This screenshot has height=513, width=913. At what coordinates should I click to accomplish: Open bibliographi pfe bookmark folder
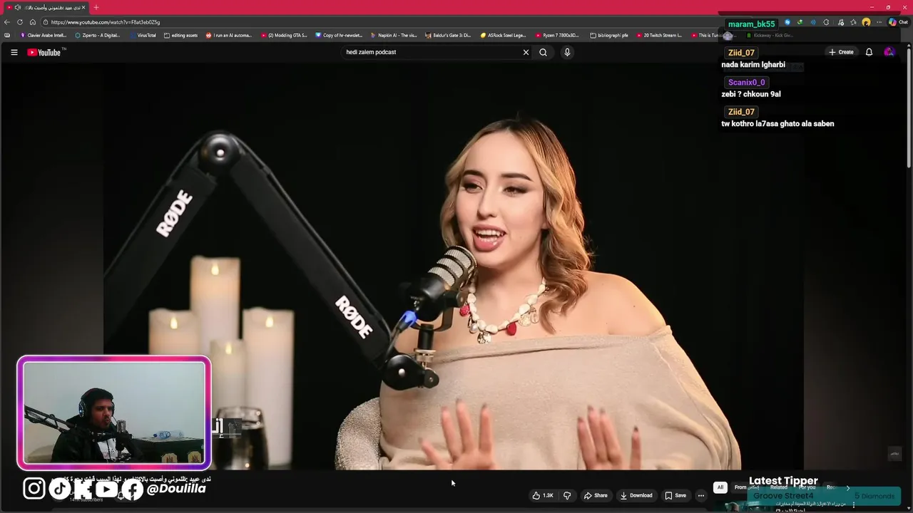point(609,35)
